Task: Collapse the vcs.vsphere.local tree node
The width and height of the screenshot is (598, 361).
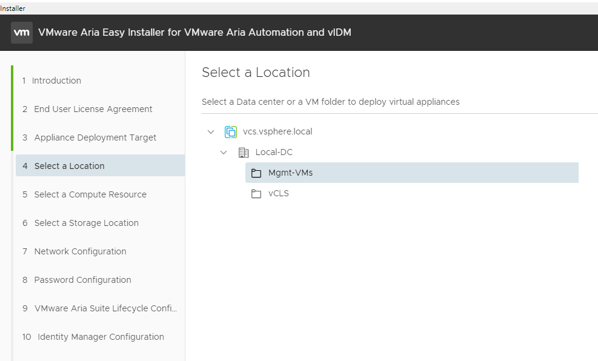Action: pyautogui.click(x=211, y=132)
